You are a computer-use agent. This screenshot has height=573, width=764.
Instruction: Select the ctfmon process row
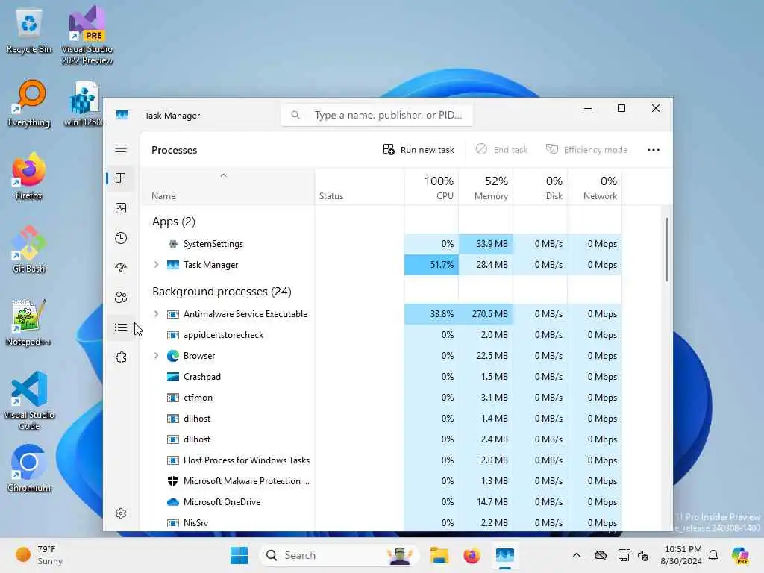[x=381, y=398]
